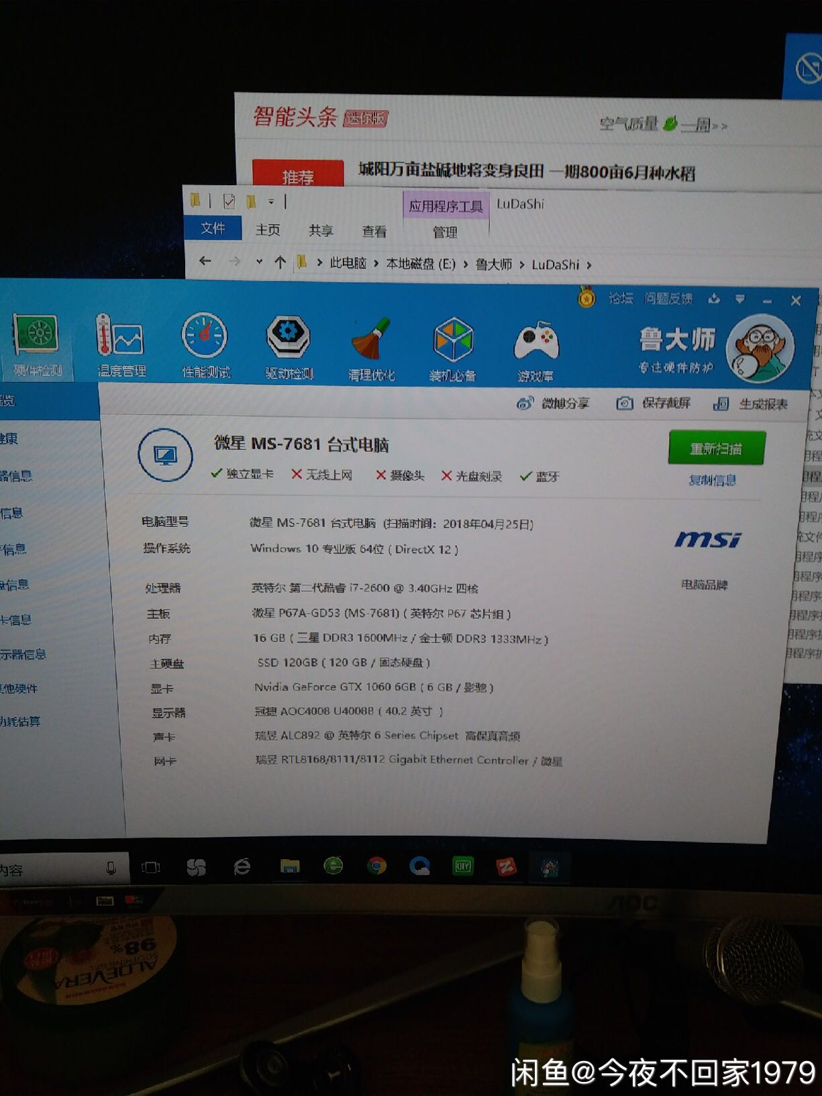Expand the chevron after LuDaShi in breadcrumb

[x=589, y=265]
